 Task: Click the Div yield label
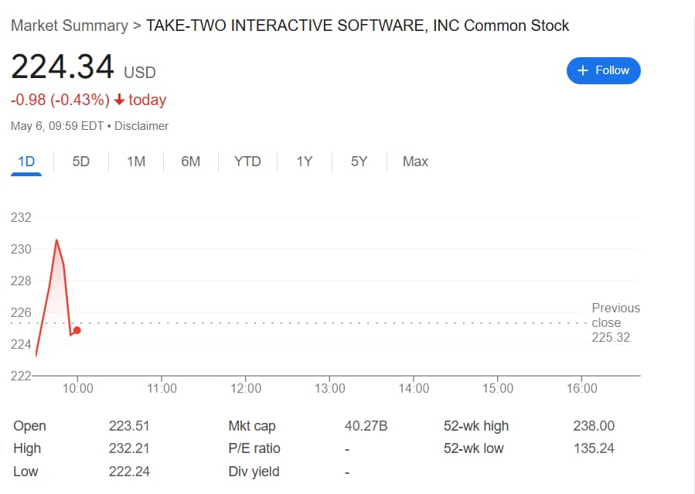tap(254, 472)
